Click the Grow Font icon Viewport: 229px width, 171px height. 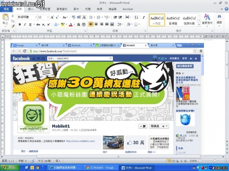52,17
